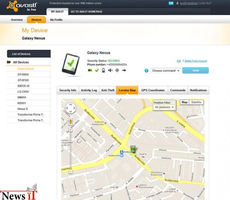This screenshot has width=230, height=200.
Task: Select Galaxy Nexus in device list
Action: coord(26,69)
